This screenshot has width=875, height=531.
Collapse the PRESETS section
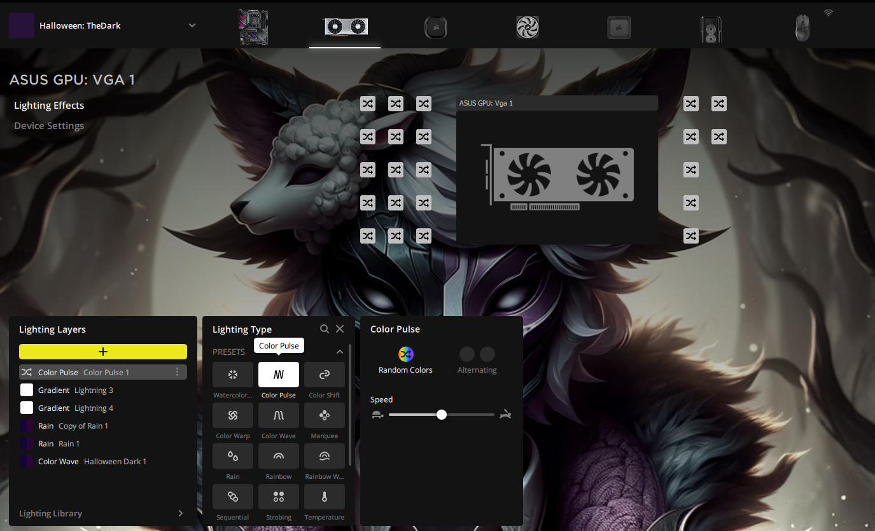[x=340, y=352]
